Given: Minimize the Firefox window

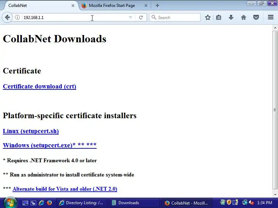Looking at the screenshot, I should [251, 3].
